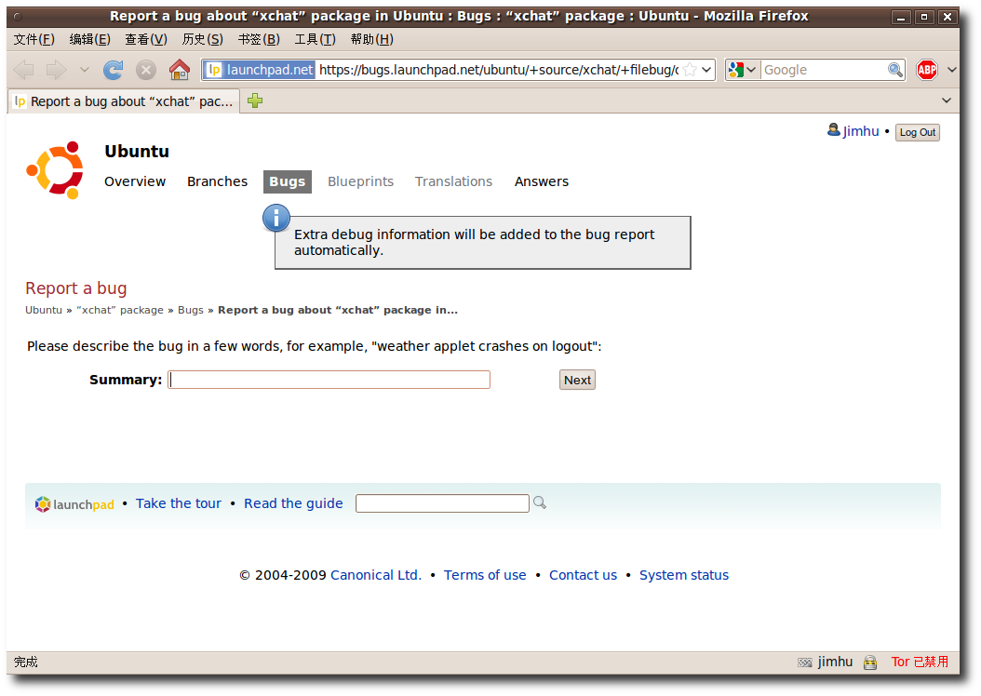The height and width of the screenshot is (696, 981).
Task: Open the Answers section
Action: pos(541,181)
